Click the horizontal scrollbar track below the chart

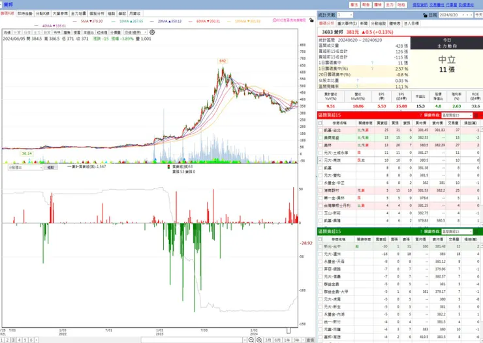tap(192, 340)
